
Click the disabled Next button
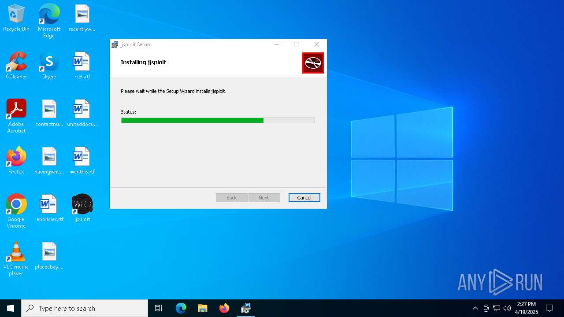264,198
